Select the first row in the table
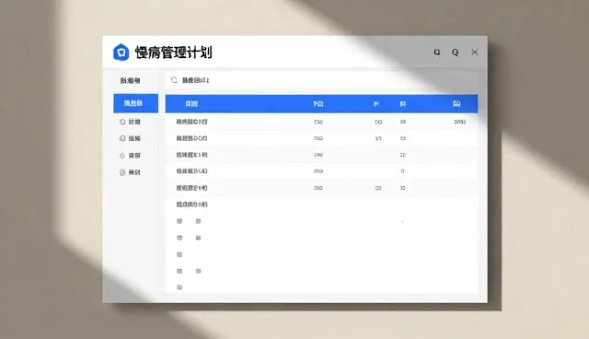Viewport: 589px width, 339px height. point(321,122)
